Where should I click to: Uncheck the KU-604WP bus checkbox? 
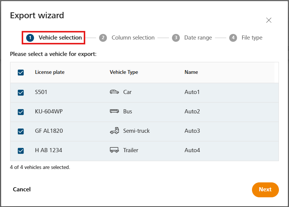click(21, 112)
